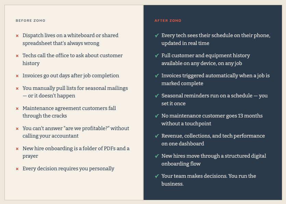
Task: Click green checkmark beside full customer equipment history
Action: [x=157, y=56]
